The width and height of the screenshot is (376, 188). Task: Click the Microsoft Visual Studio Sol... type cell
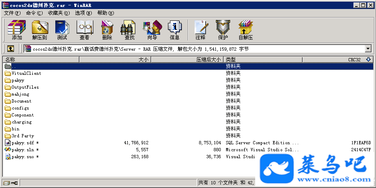tap(262, 150)
